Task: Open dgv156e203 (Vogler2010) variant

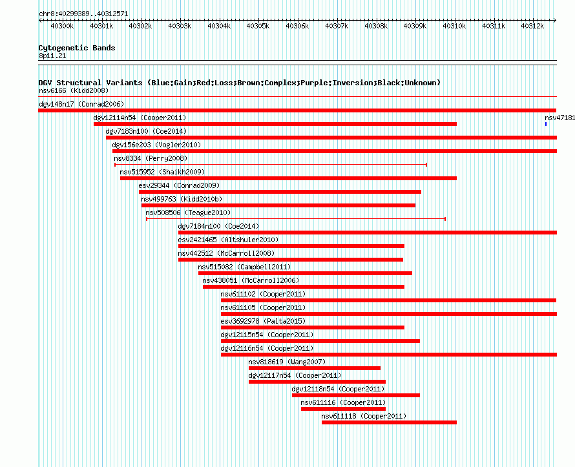Action: click(156, 145)
